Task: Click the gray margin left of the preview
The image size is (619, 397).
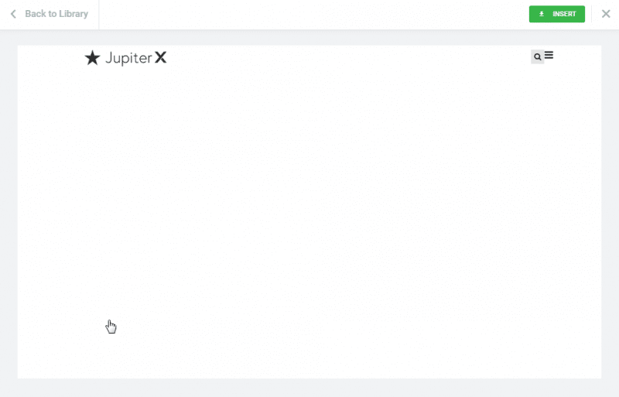Action: [9, 212]
